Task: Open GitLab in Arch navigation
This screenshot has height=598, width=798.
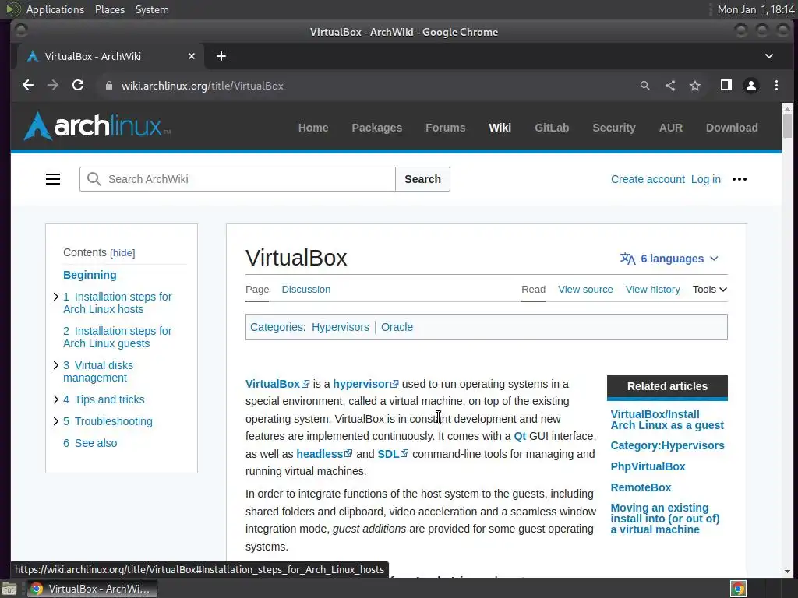Action: [x=552, y=128]
